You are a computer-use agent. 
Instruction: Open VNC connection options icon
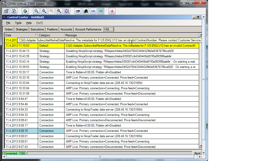(x=6, y=11)
